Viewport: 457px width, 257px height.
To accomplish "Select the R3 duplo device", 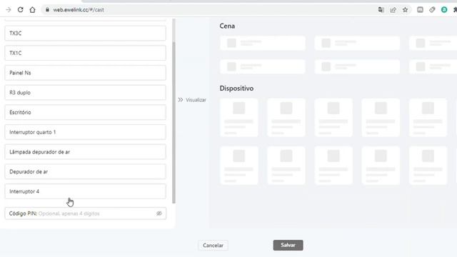I will point(86,93).
